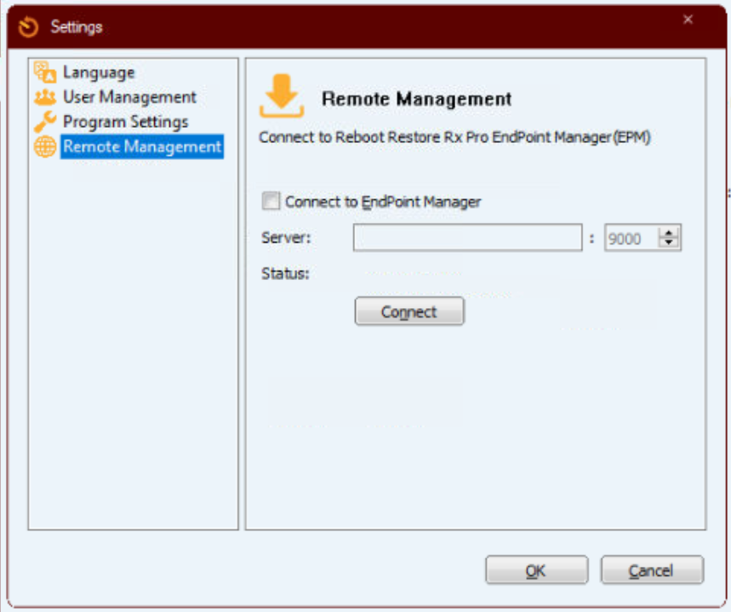This screenshot has height=612, width=731.
Task: Click the port number field showing 9000
Action: tap(631, 237)
